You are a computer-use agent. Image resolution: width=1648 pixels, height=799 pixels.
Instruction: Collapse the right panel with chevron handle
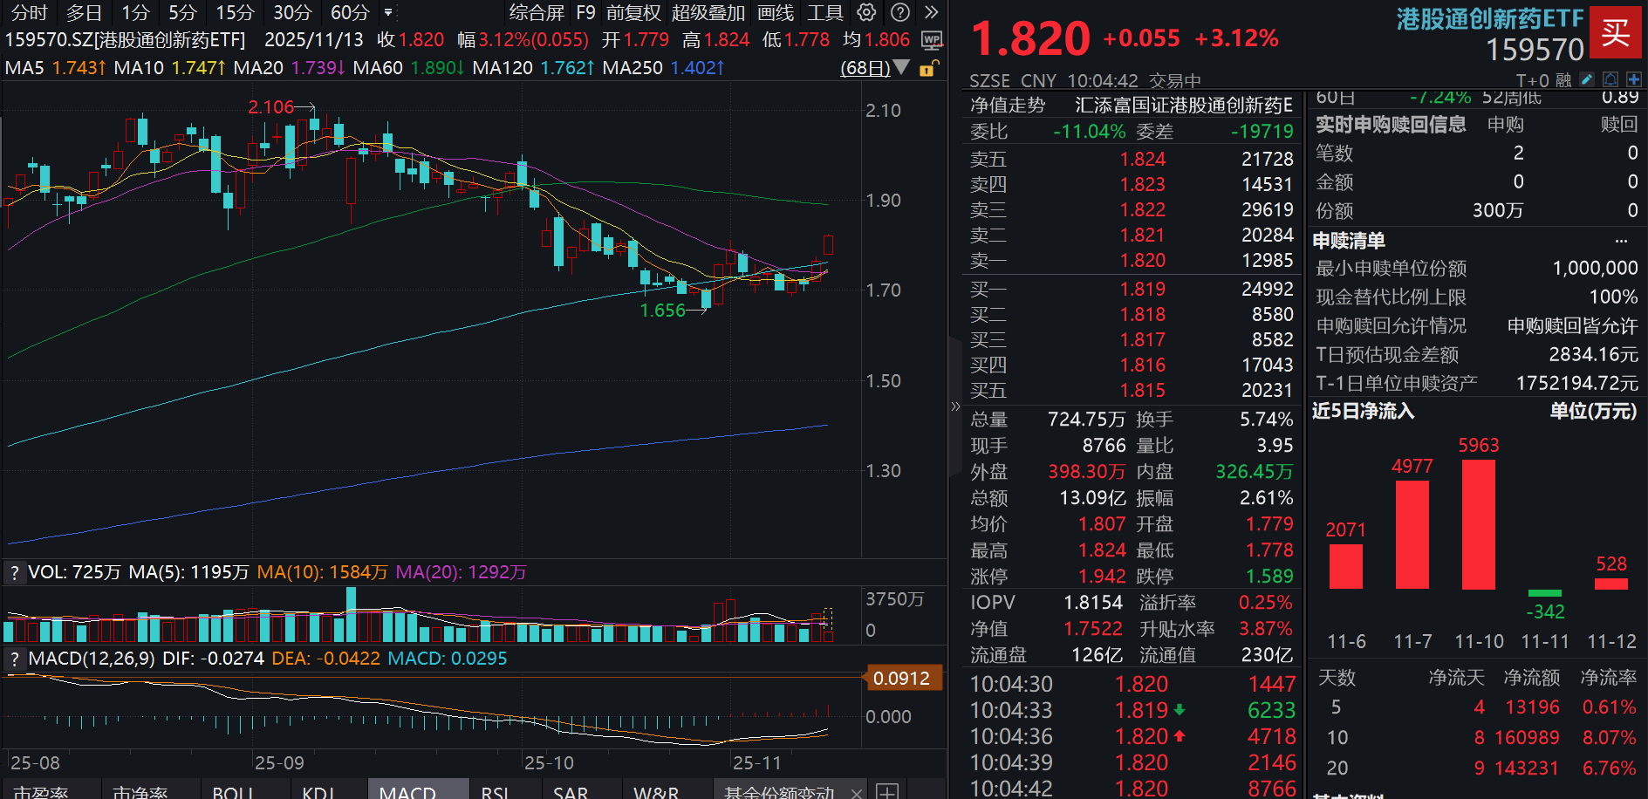955,406
